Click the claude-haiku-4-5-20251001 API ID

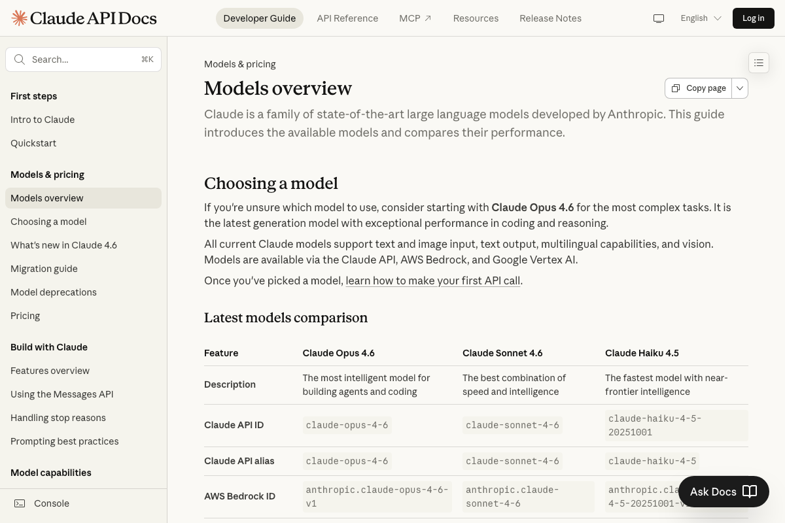[x=676, y=425]
